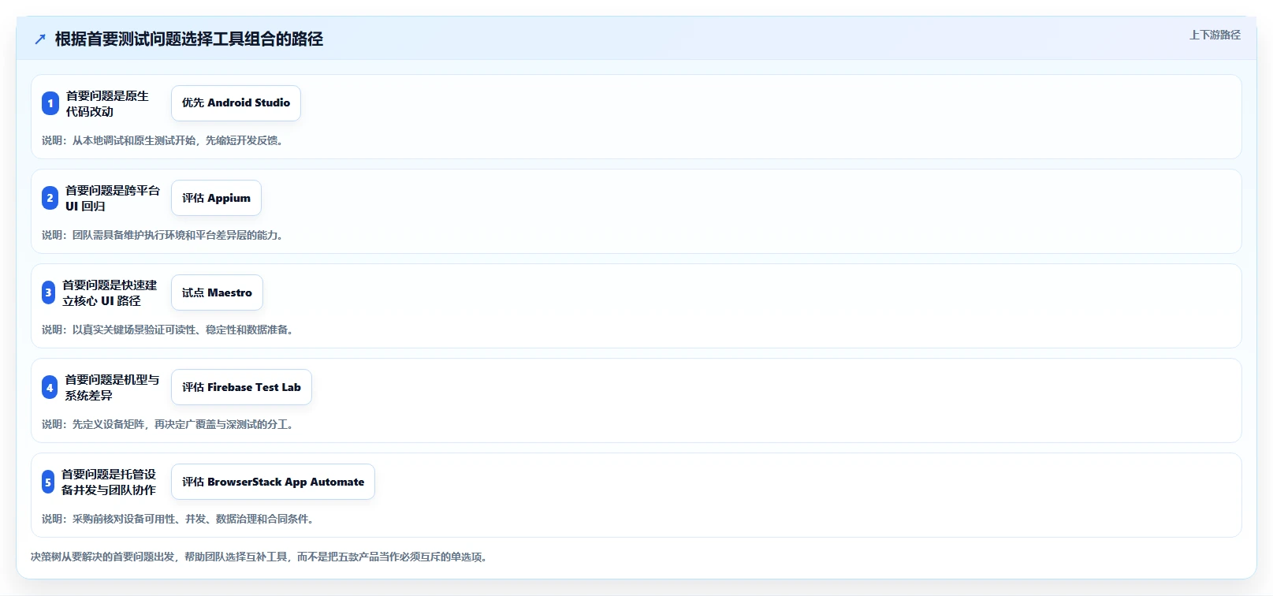The height and width of the screenshot is (596, 1273).
Task: Click the text 首要问题是机型与系统差异
Action: coord(112,387)
